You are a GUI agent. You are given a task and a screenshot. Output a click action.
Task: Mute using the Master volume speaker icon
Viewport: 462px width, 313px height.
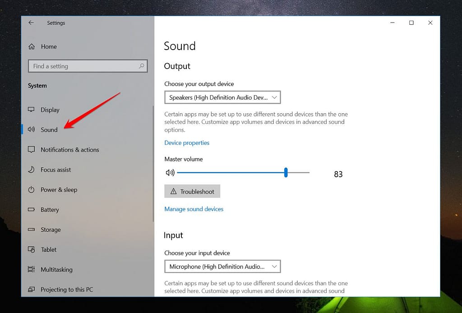tap(170, 173)
